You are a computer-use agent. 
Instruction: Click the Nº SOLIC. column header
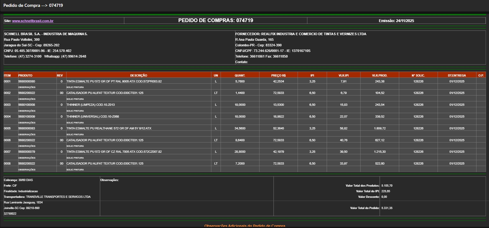click(x=418, y=75)
